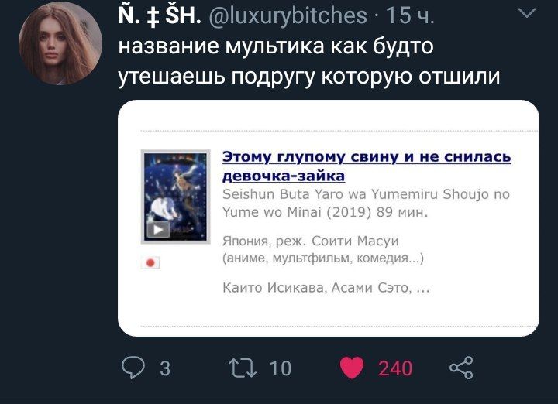This screenshot has height=404, width=558.
Task: View the reply count 3
Action: tap(165, 368)
